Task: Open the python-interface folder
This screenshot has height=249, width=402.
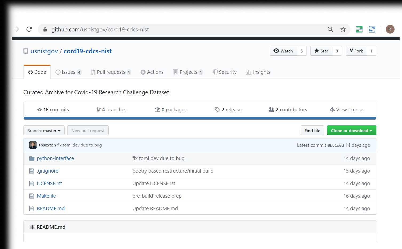Action: 55,158
